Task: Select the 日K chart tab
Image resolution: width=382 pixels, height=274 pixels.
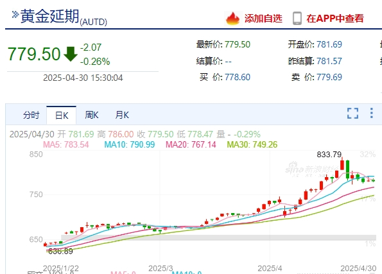Action: 62,116
